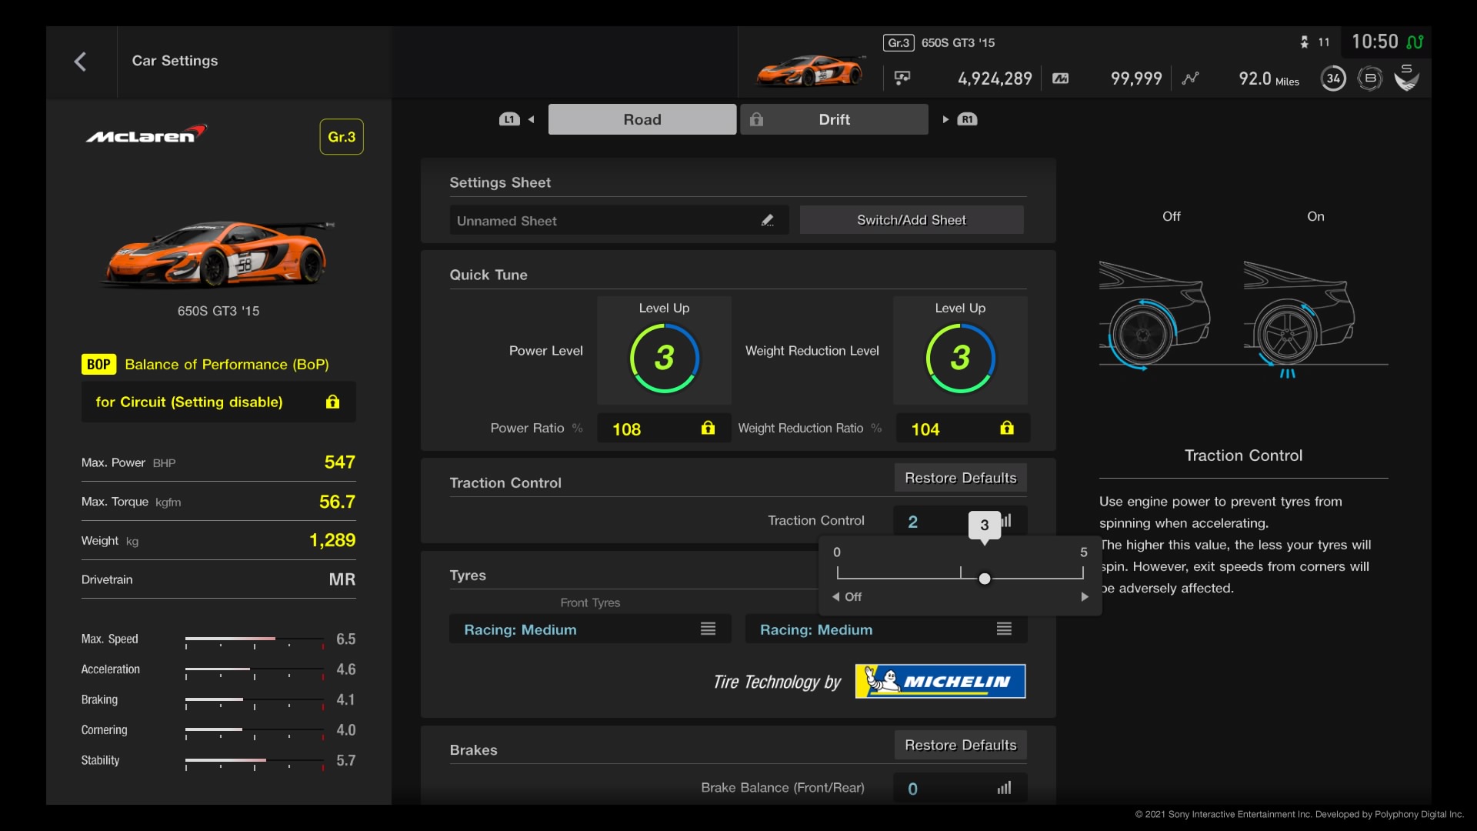Click Restore Defaults for Traction Control
This screenshot has width=1477, height=831.
tap(959, 477)
